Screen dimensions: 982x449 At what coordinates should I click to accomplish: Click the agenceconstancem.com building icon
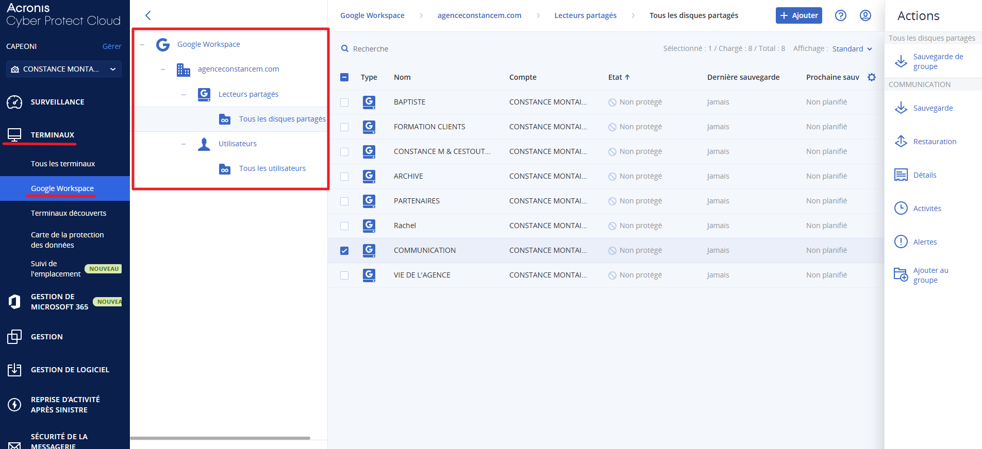pyautogui.click(x=184, y=70)
